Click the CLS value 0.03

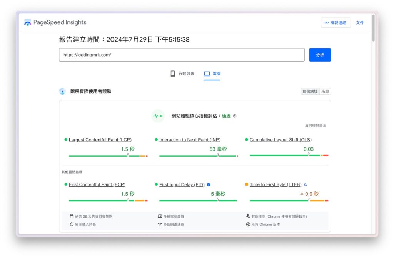coord(309,149)
